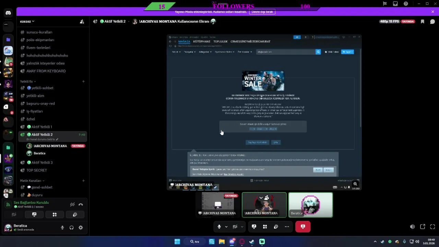Click share screen button in user panel
439x247 pixels.
pyautogui.click(x=34, y=214)
